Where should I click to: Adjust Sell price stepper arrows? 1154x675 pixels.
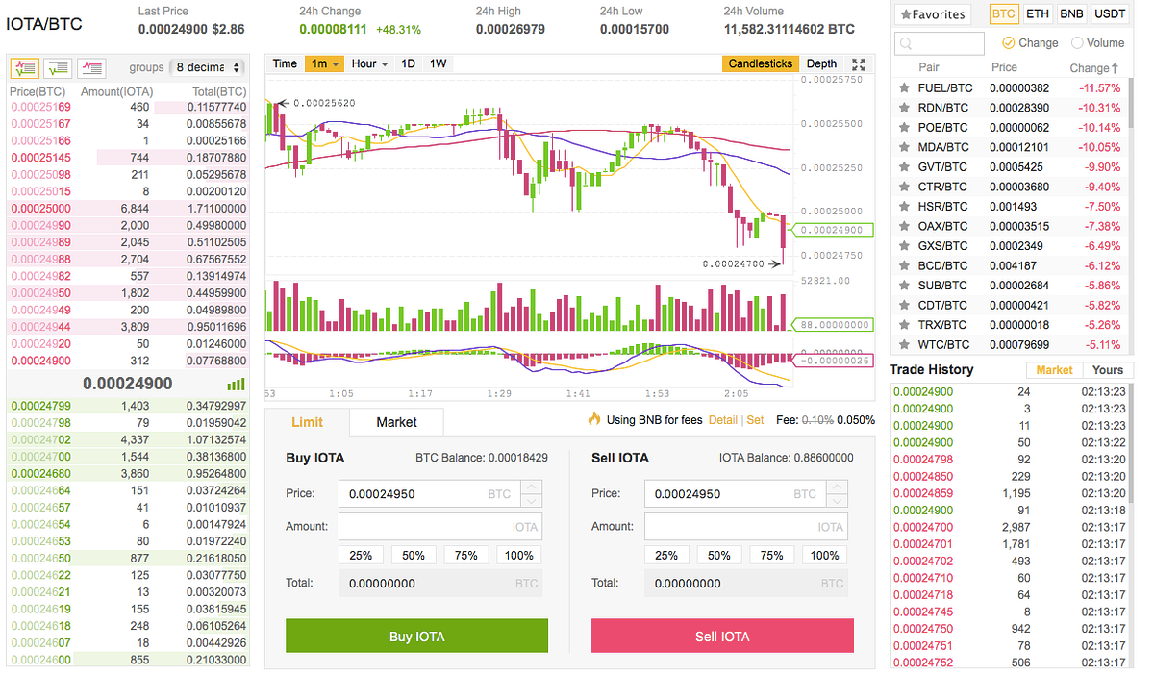click(x=837, y=493)
